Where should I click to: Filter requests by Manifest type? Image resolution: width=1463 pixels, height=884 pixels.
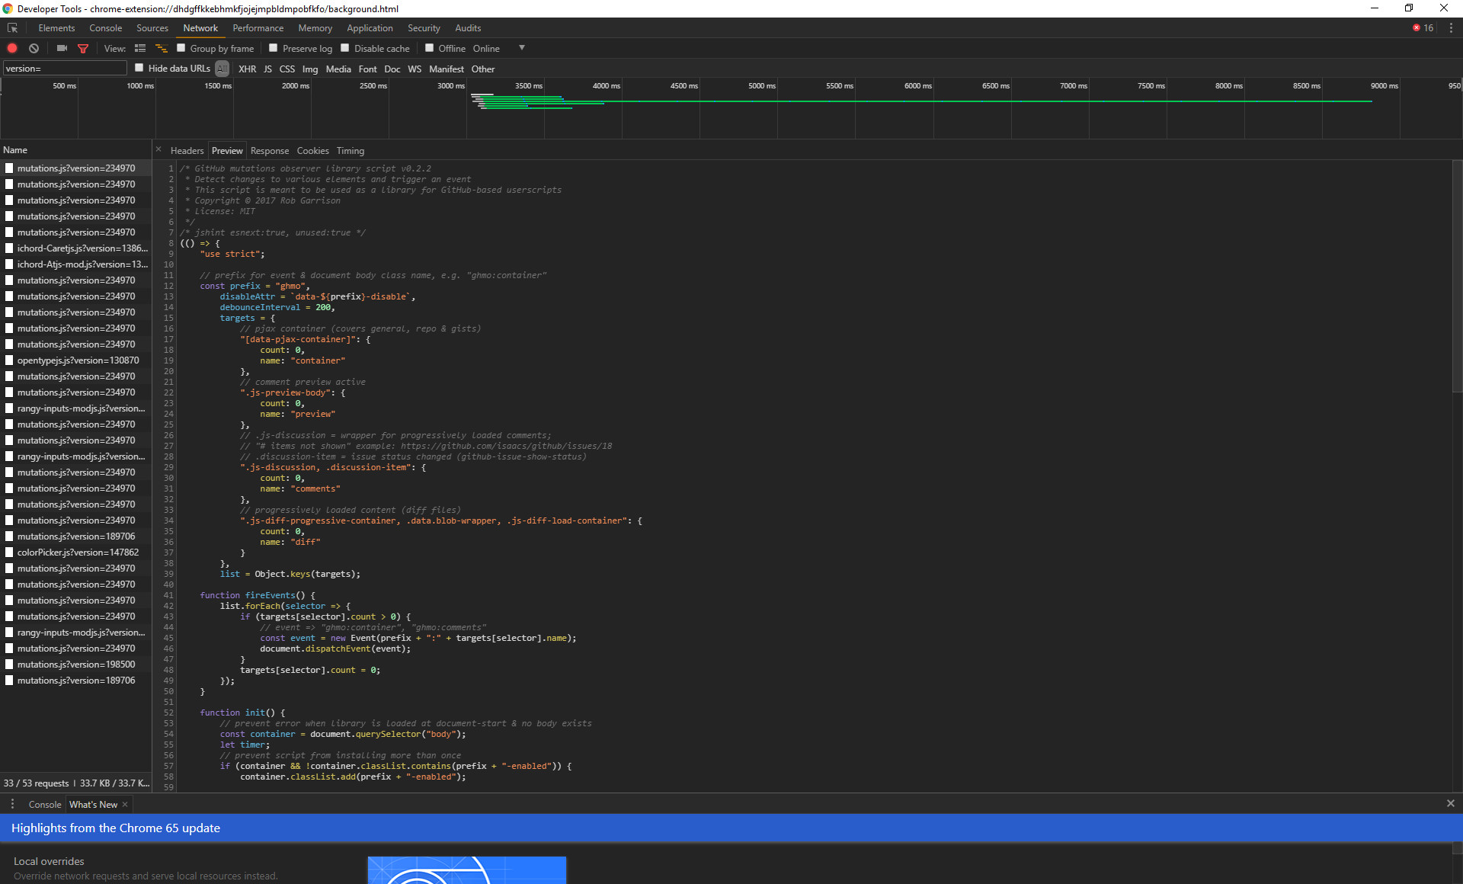447,69
